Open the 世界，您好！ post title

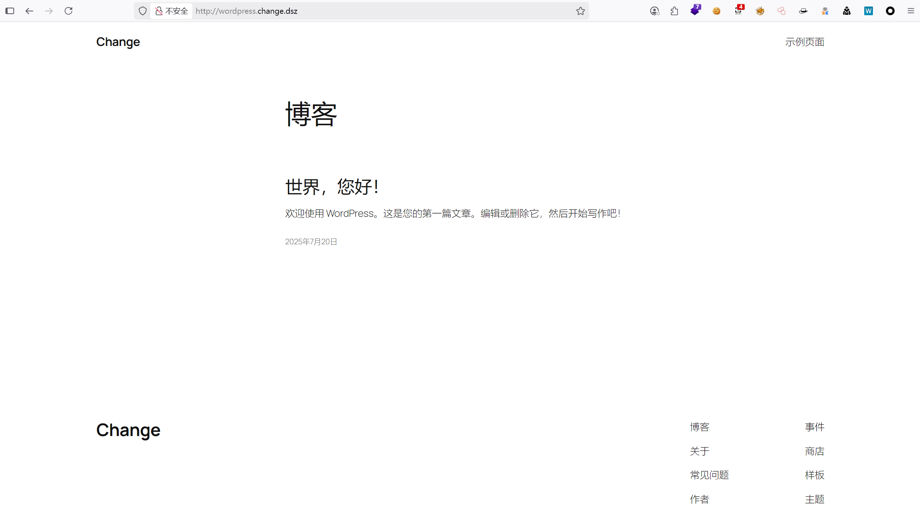tap(332, 187)
